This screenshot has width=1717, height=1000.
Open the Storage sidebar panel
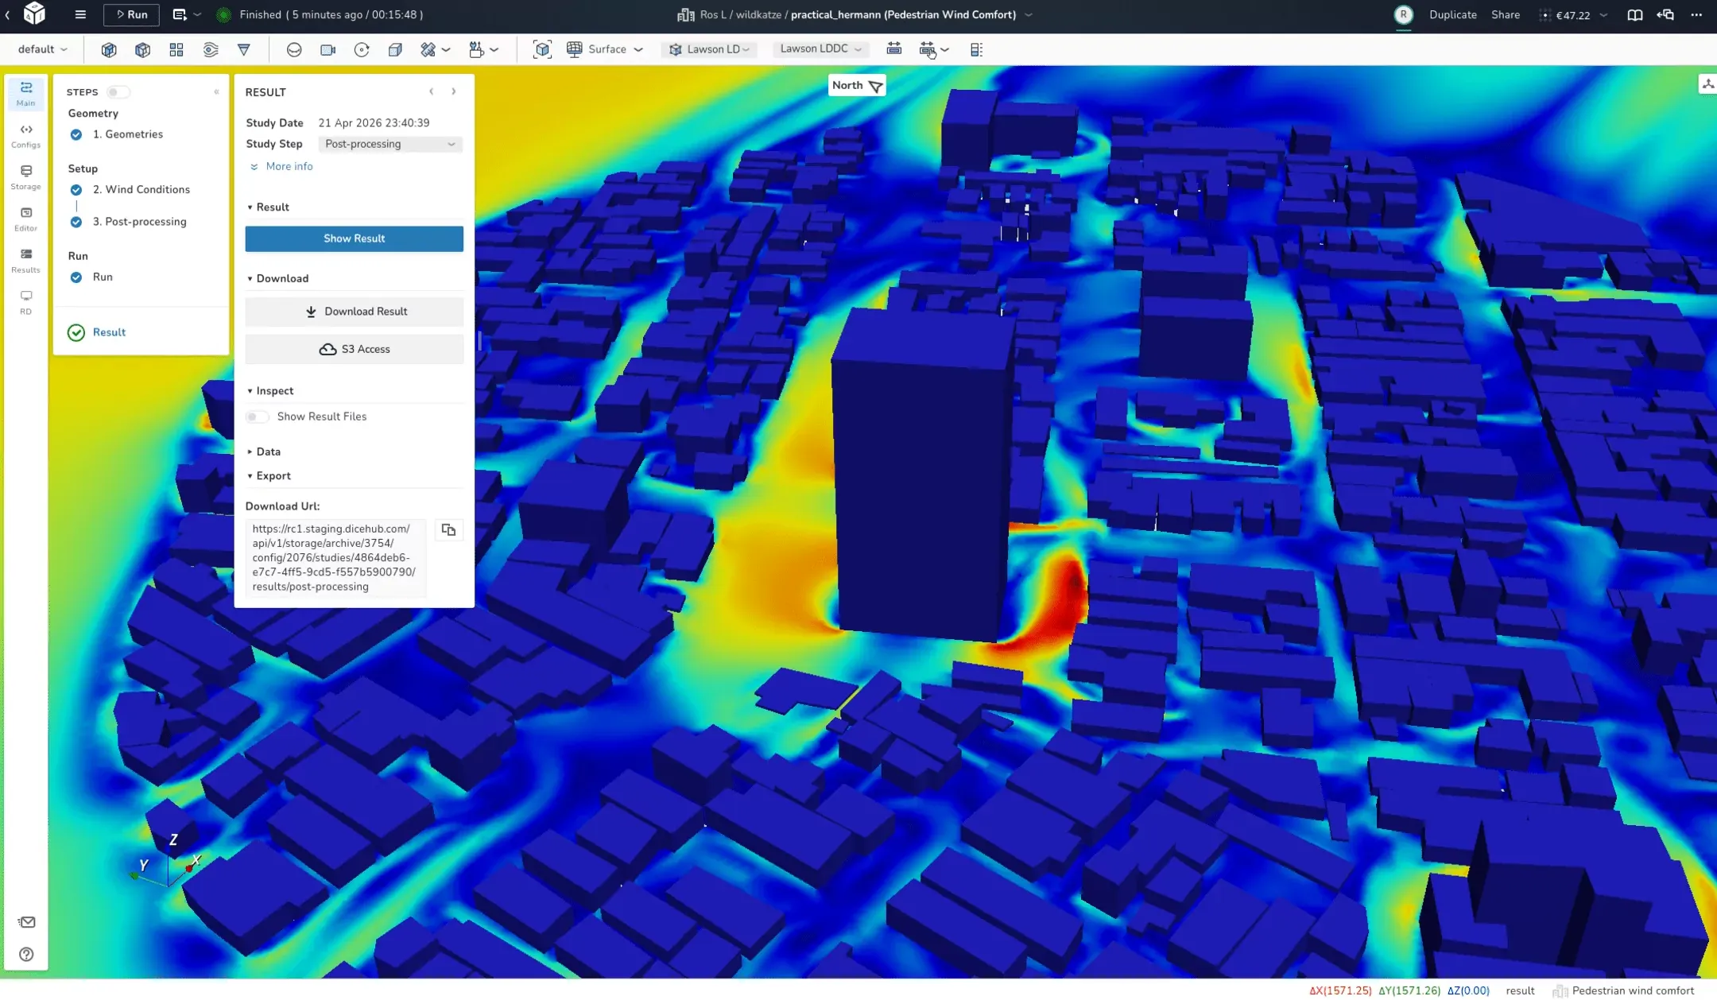click(x=25, y=176)
